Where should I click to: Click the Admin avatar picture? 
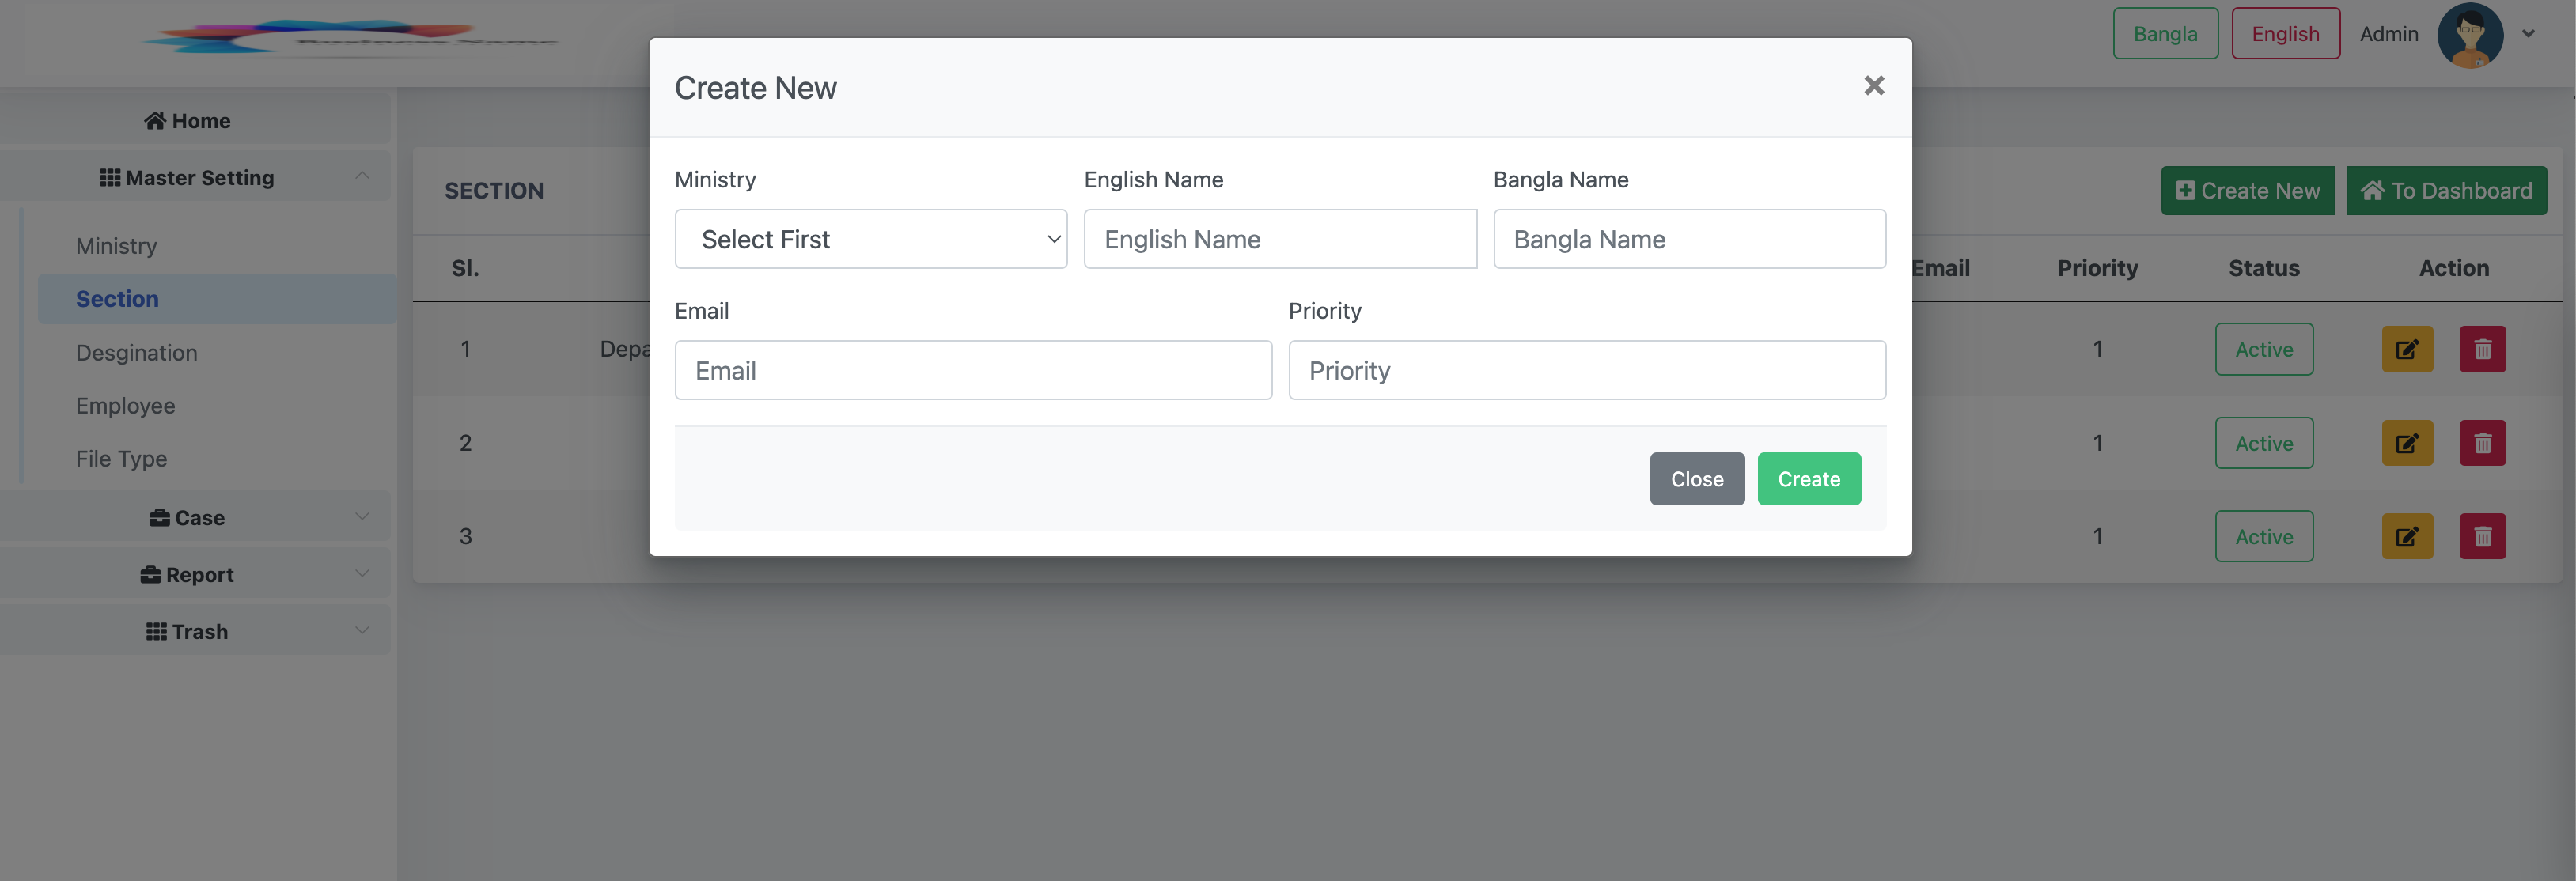(x=2469, y=35)
